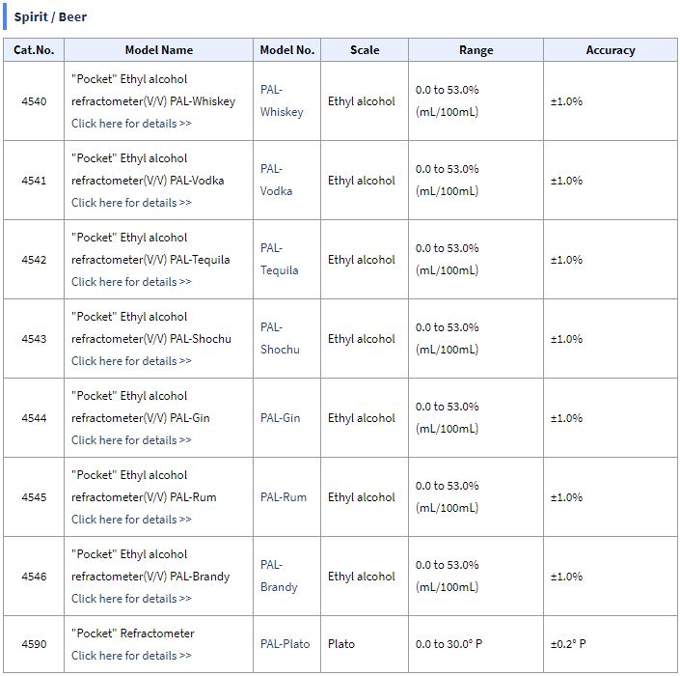Click model number PAL-Vodka
This screenshot has width=680, height=676.
point(276,180)
